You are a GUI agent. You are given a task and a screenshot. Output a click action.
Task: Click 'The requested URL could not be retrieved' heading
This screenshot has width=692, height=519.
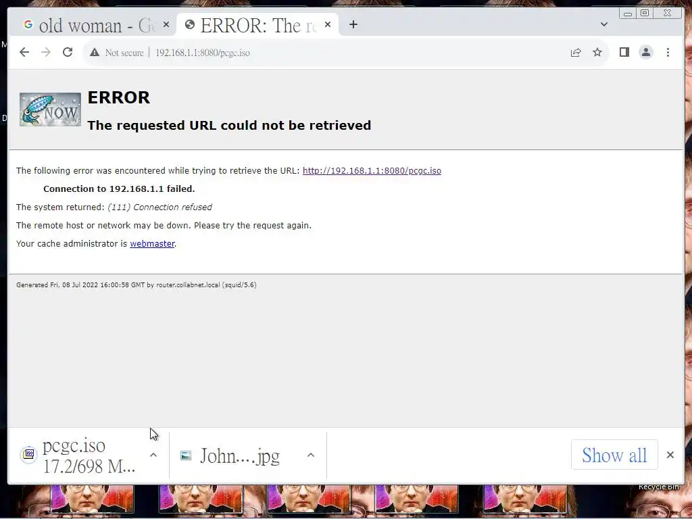coord(229,125)
